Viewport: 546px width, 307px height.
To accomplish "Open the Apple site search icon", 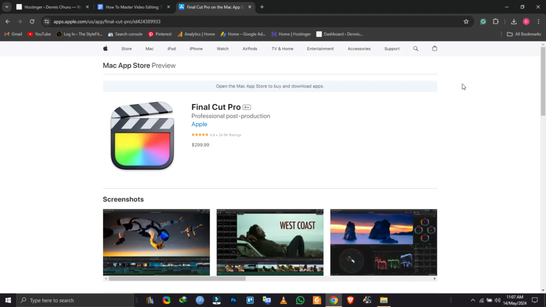I will [x=415, y=49].
